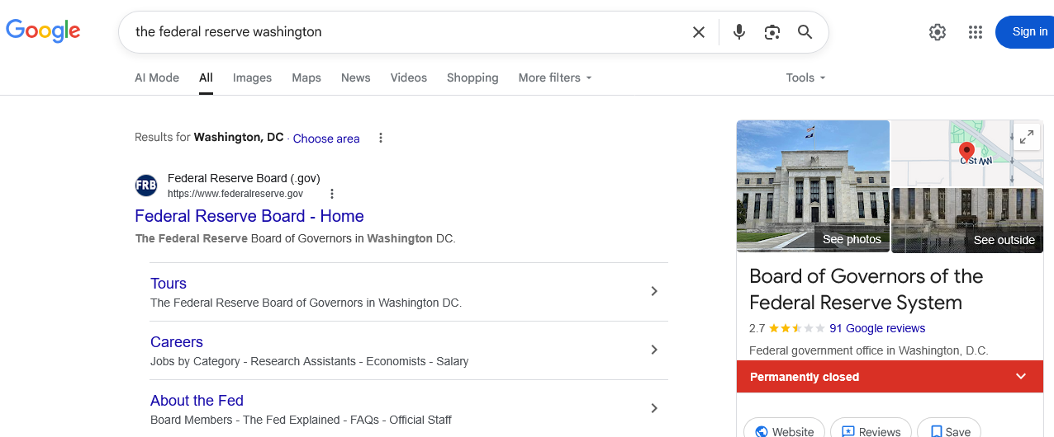Open the 91 Google reviews link

coord(877,328)
